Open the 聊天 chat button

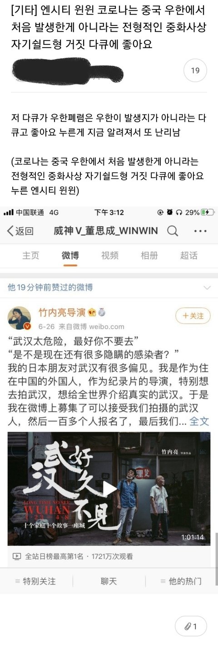coord(109,581)
